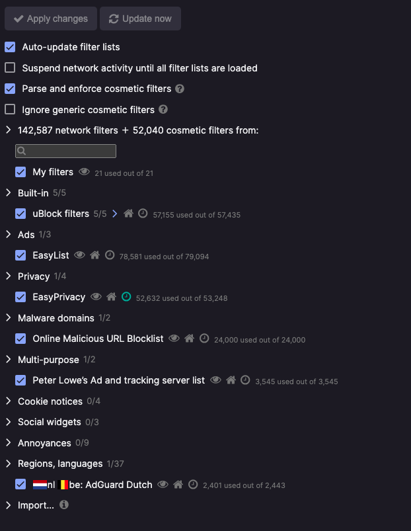411x531 pixels.
Task: Open EasyList home page icon
Action: (x=94, y=255)
